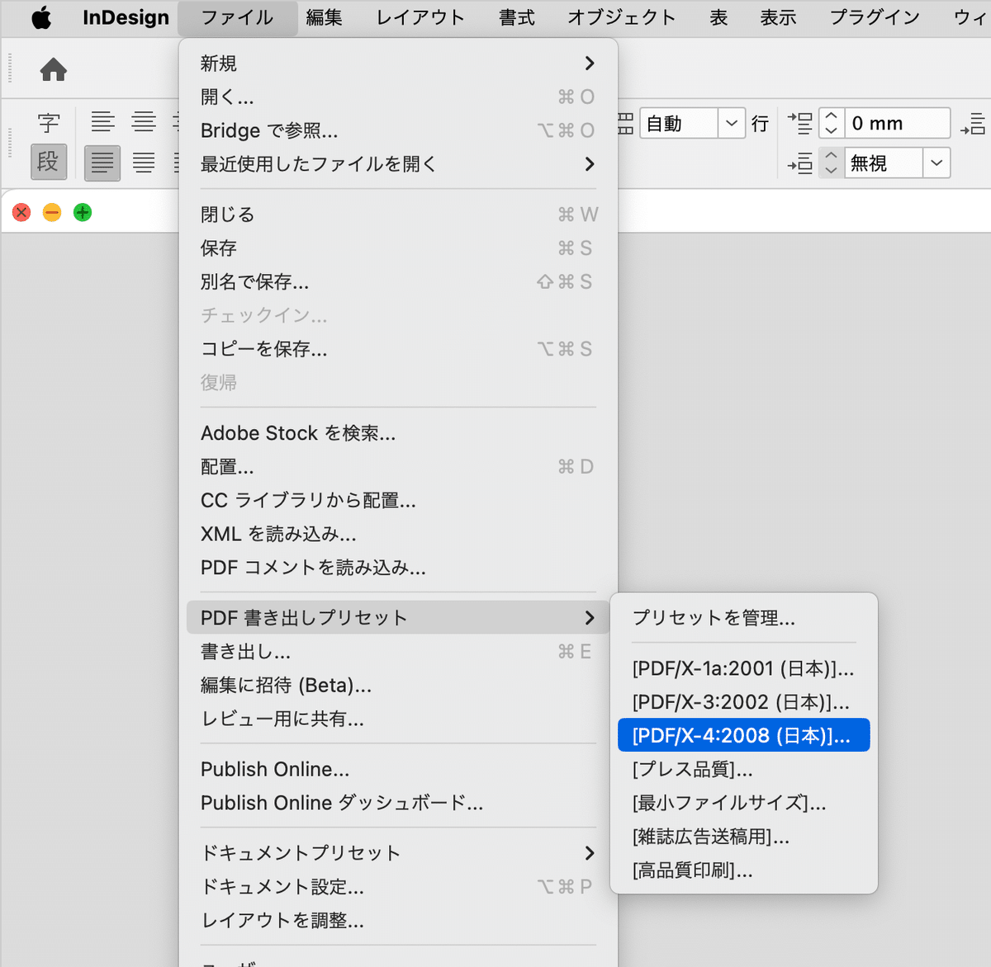Choose XML を読み込み...

[x=398, y=534]
